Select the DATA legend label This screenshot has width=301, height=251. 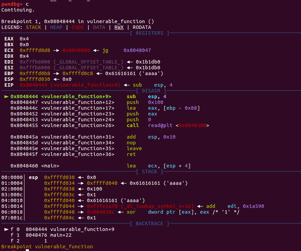(x=99, y=27)
